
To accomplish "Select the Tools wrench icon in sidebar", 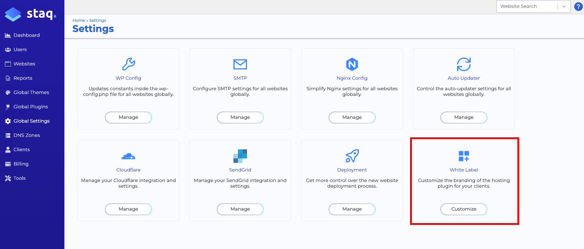I will pos(8,178).
